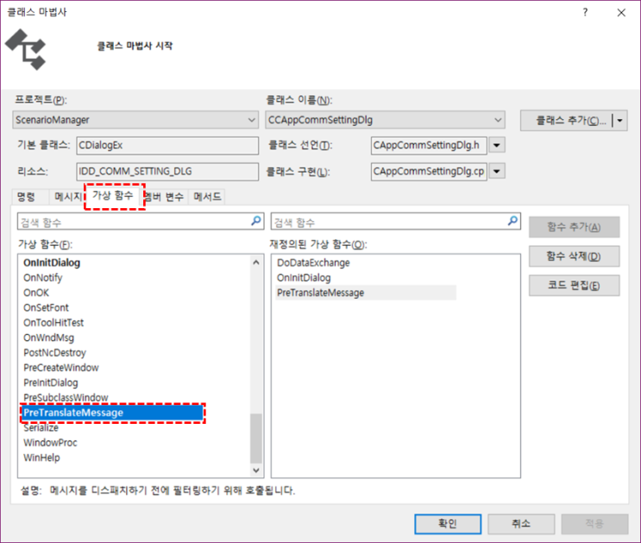Select the 가상 함수 tab
Image resolution: width=641 pixels, height=543 pixels.
tap(113, 195)
